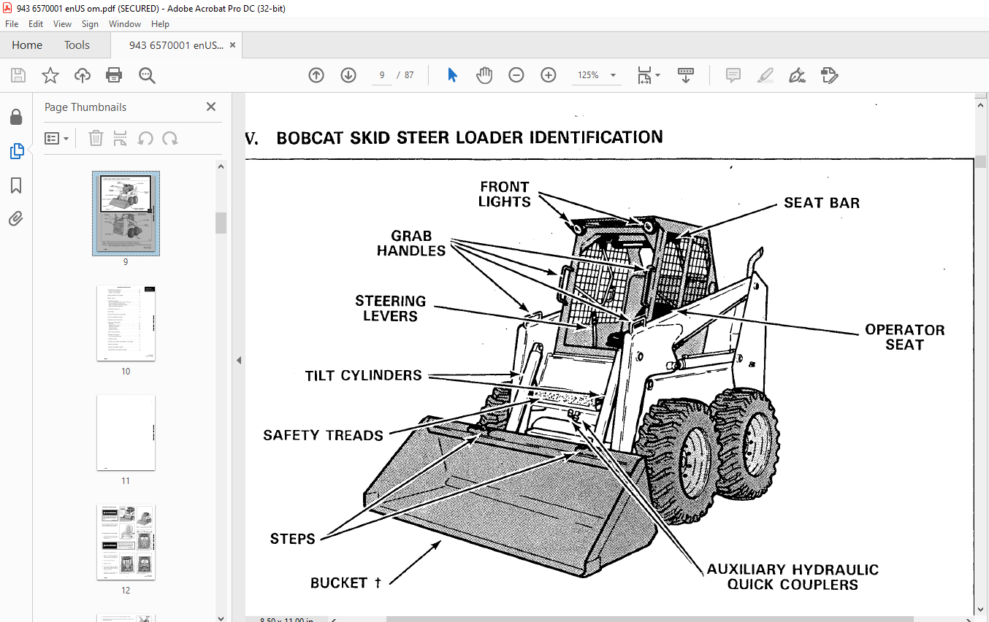Close the 943 6570001 document tab
This screenshot has height=622, width=989.
click(x=232, y=45)
